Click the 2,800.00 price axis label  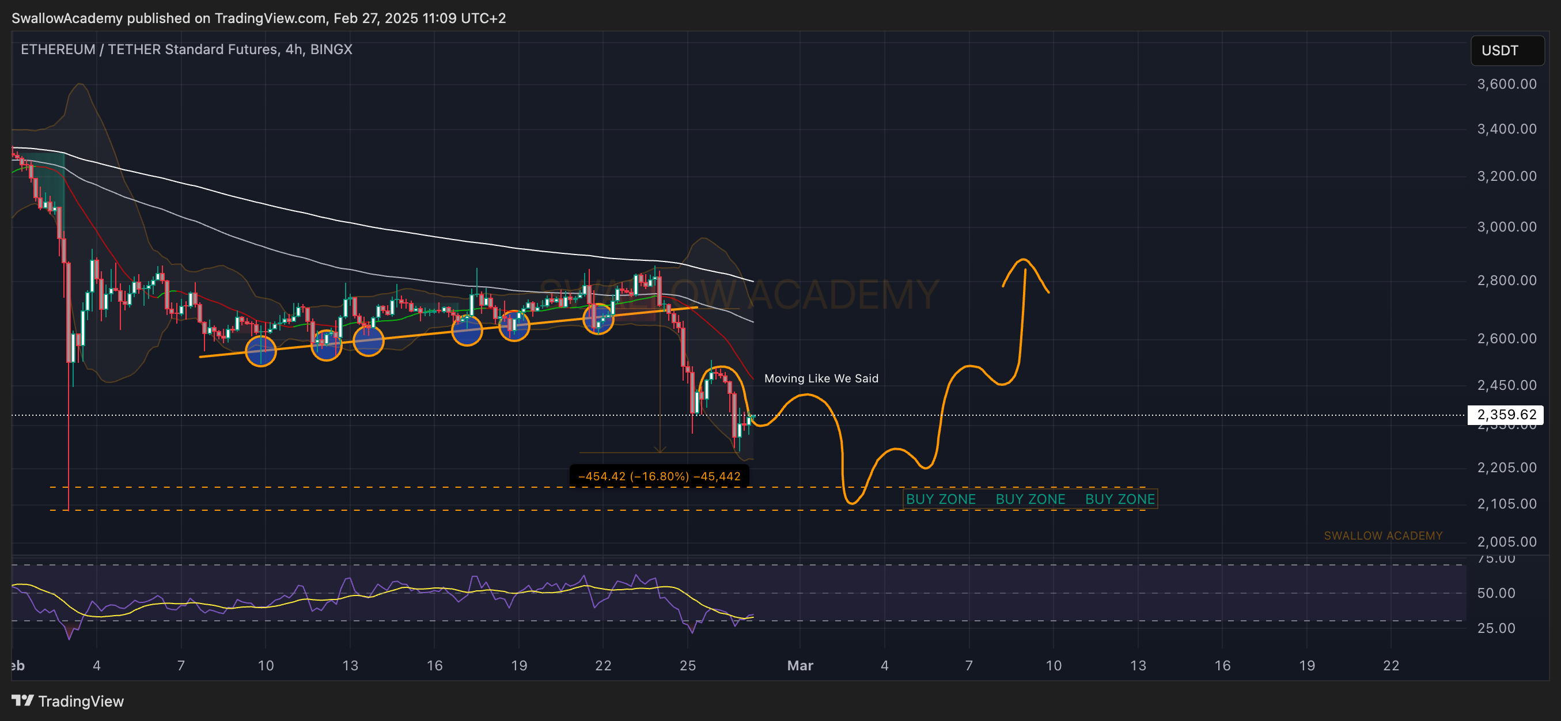pos(1506,280)
